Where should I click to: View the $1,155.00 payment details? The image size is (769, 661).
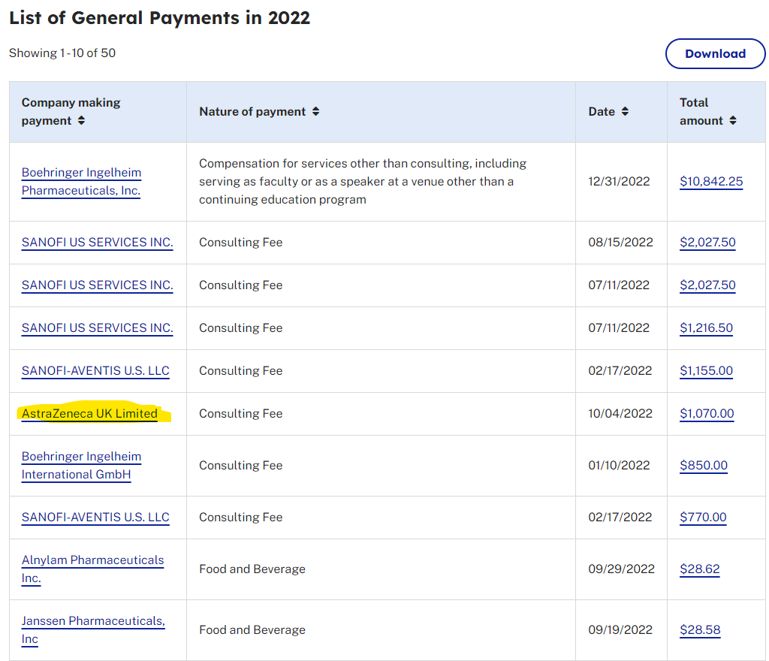(x=706, y=371)
